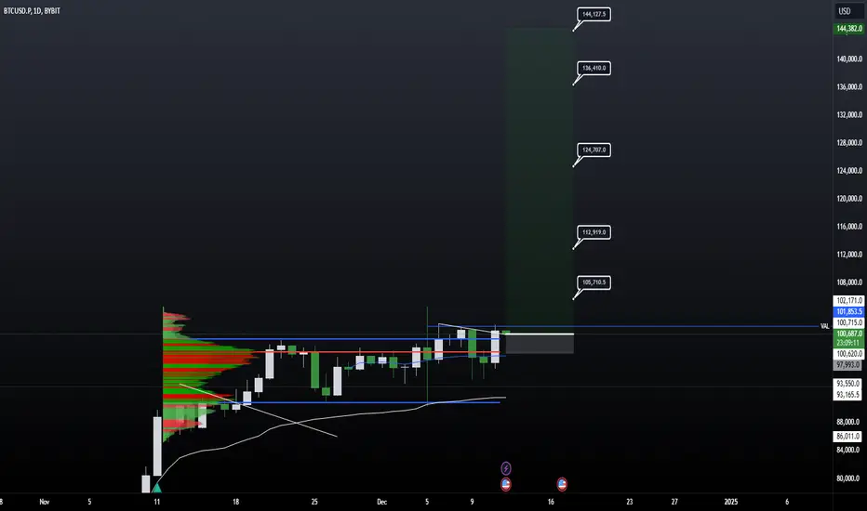This screenshot has height=511, width=867.
Task: Select the 136,410.0 callout label
Action: click(594, 68)
